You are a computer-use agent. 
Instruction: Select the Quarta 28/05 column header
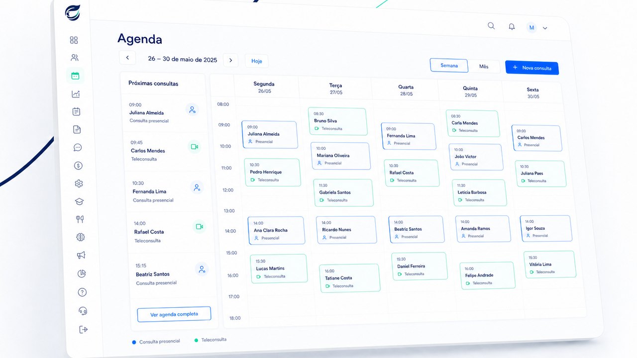pyautogui.click(x=406, y=90)
